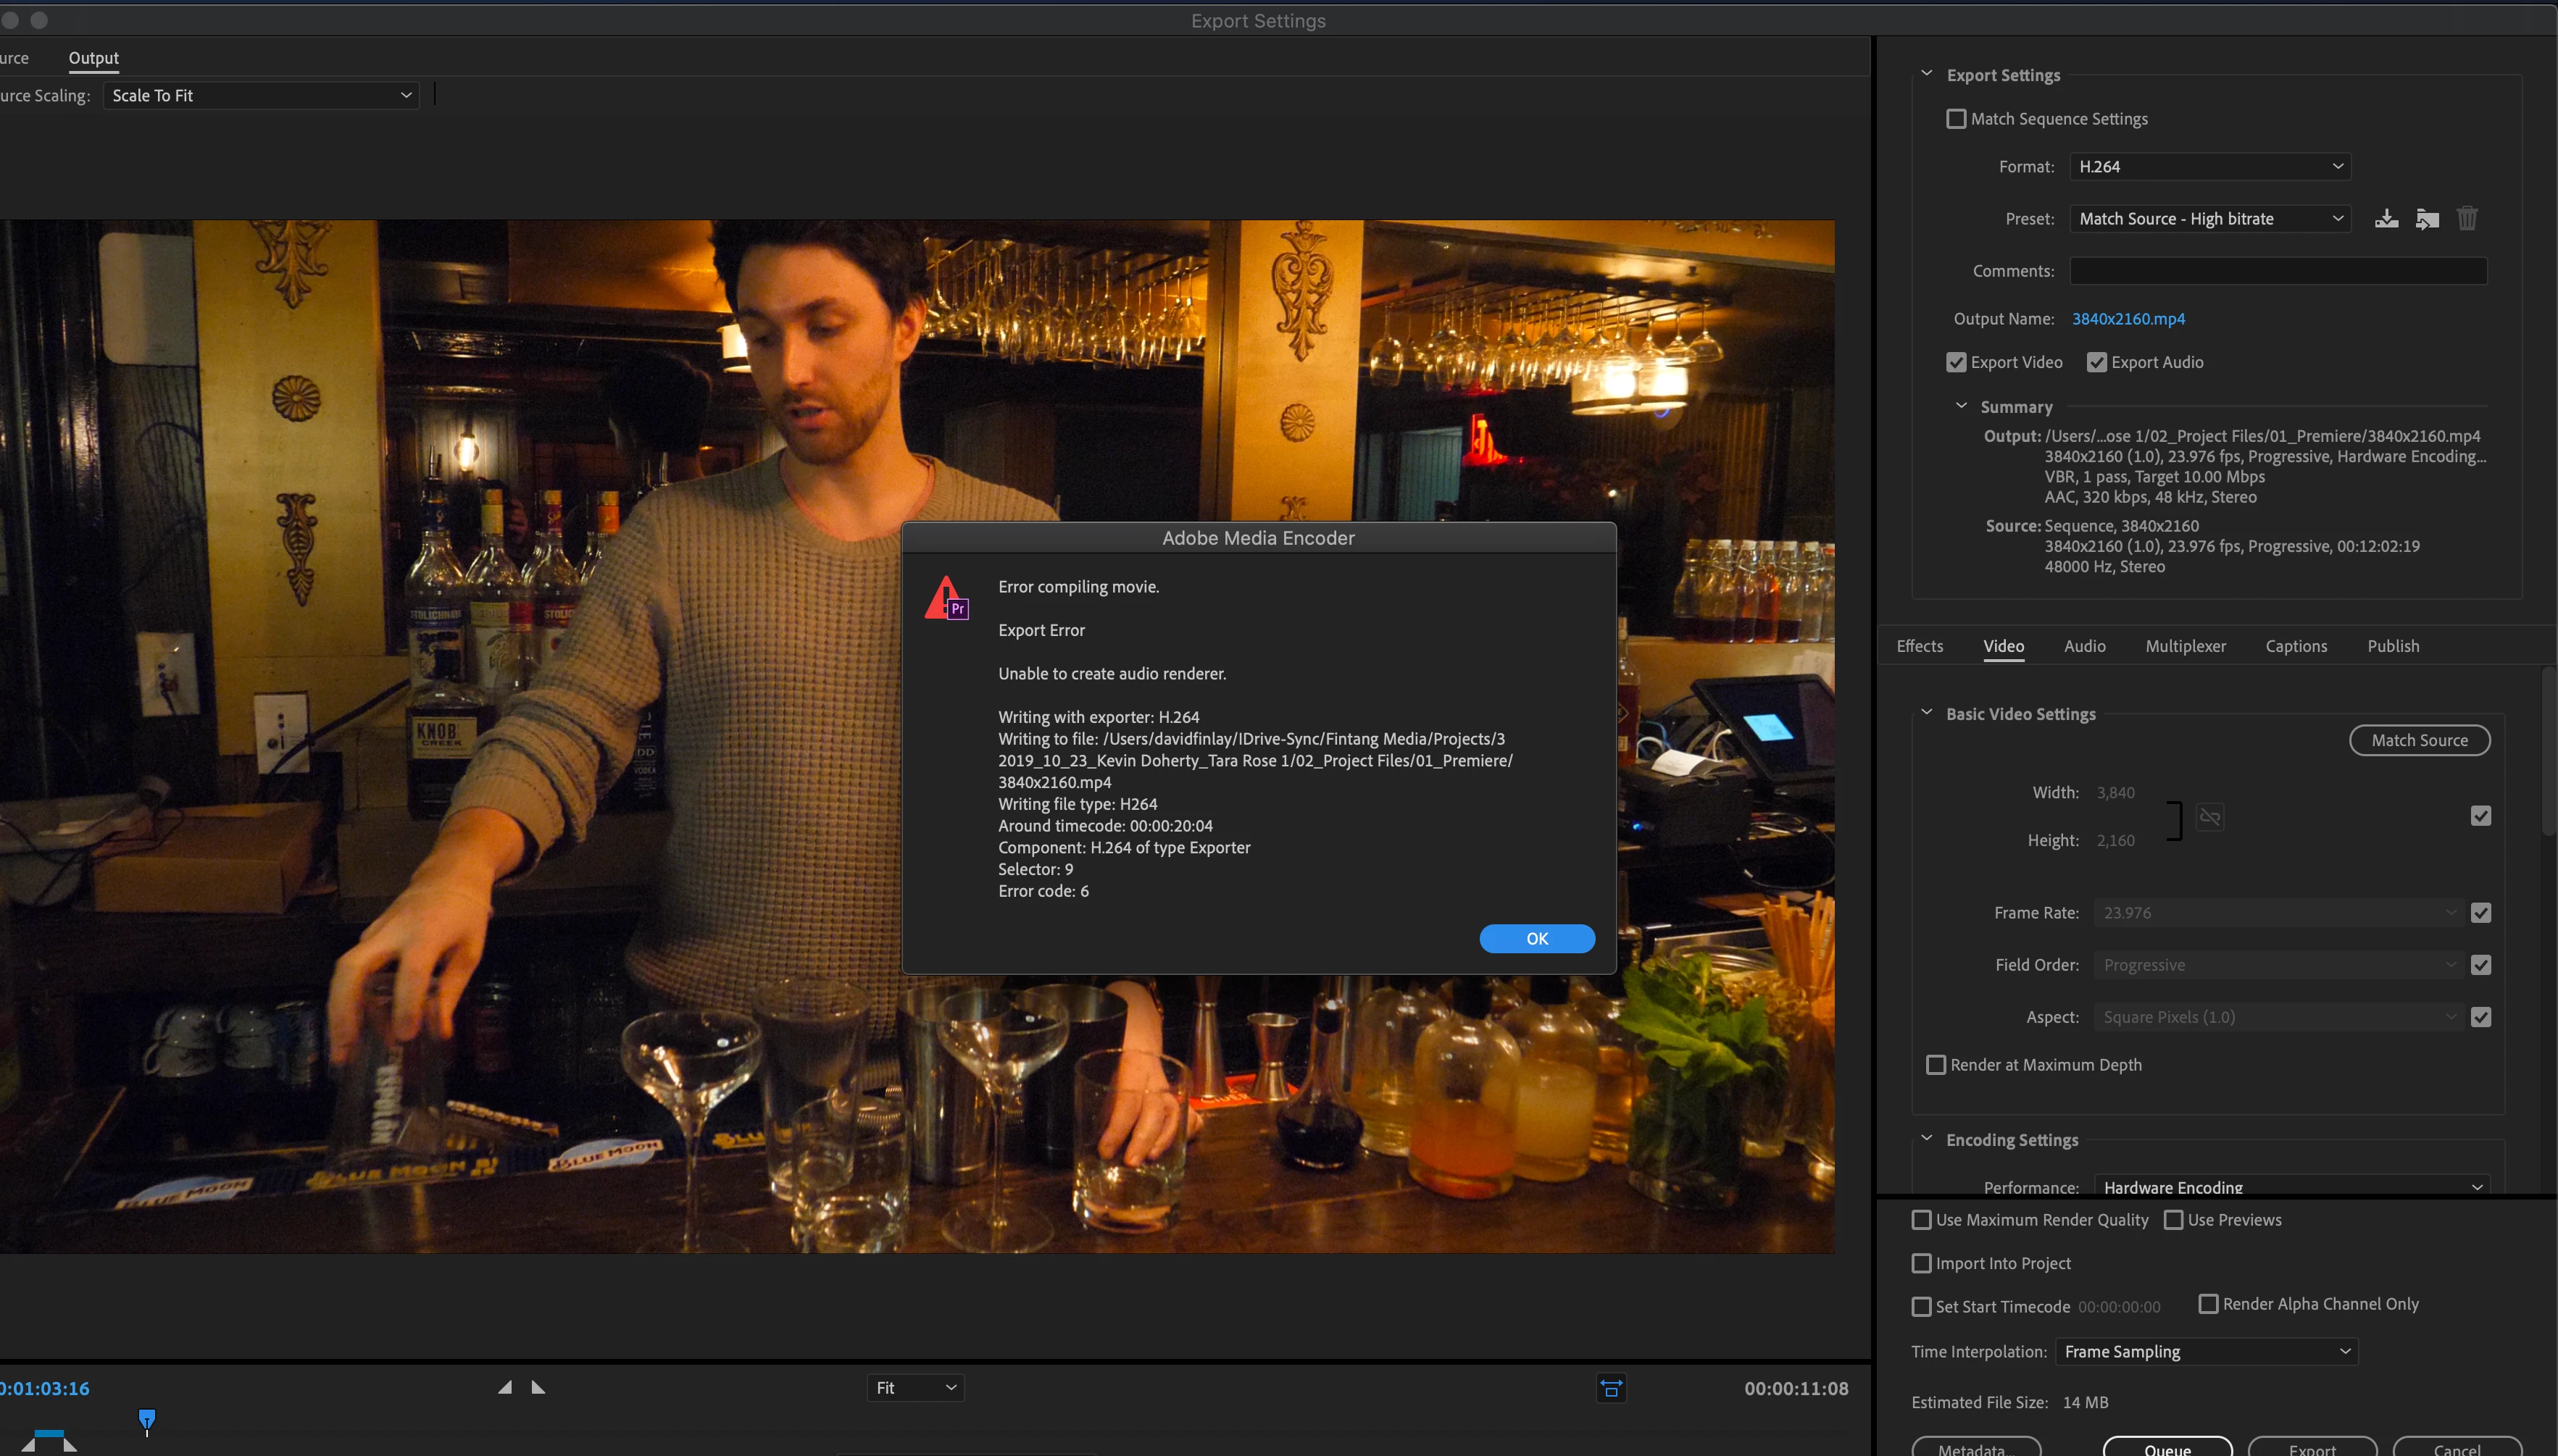
Task: Open the Time Interpolation Frame Sampling dropdown
Action: click(2206, 1352)
